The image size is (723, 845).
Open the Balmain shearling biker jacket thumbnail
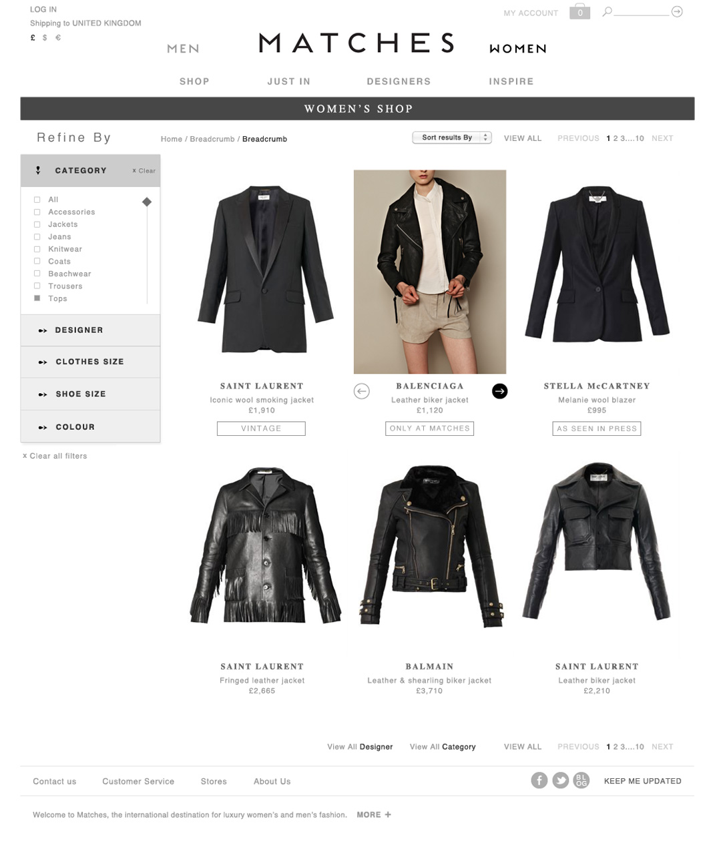click(429, 547)
